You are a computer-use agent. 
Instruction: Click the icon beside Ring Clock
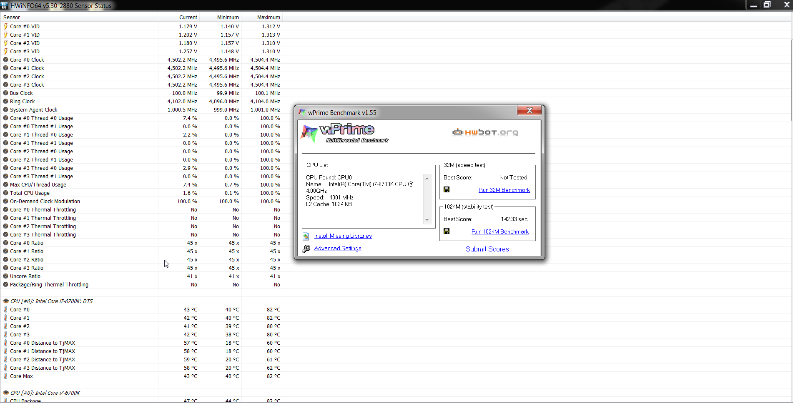pyautogui.click(x=6, y=101)
